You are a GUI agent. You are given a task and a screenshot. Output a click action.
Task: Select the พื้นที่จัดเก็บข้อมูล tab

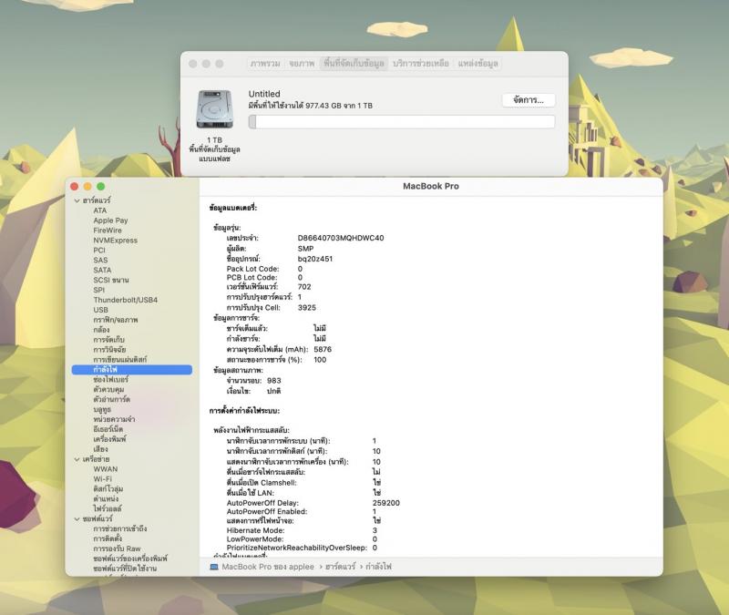tap(354, 63)
